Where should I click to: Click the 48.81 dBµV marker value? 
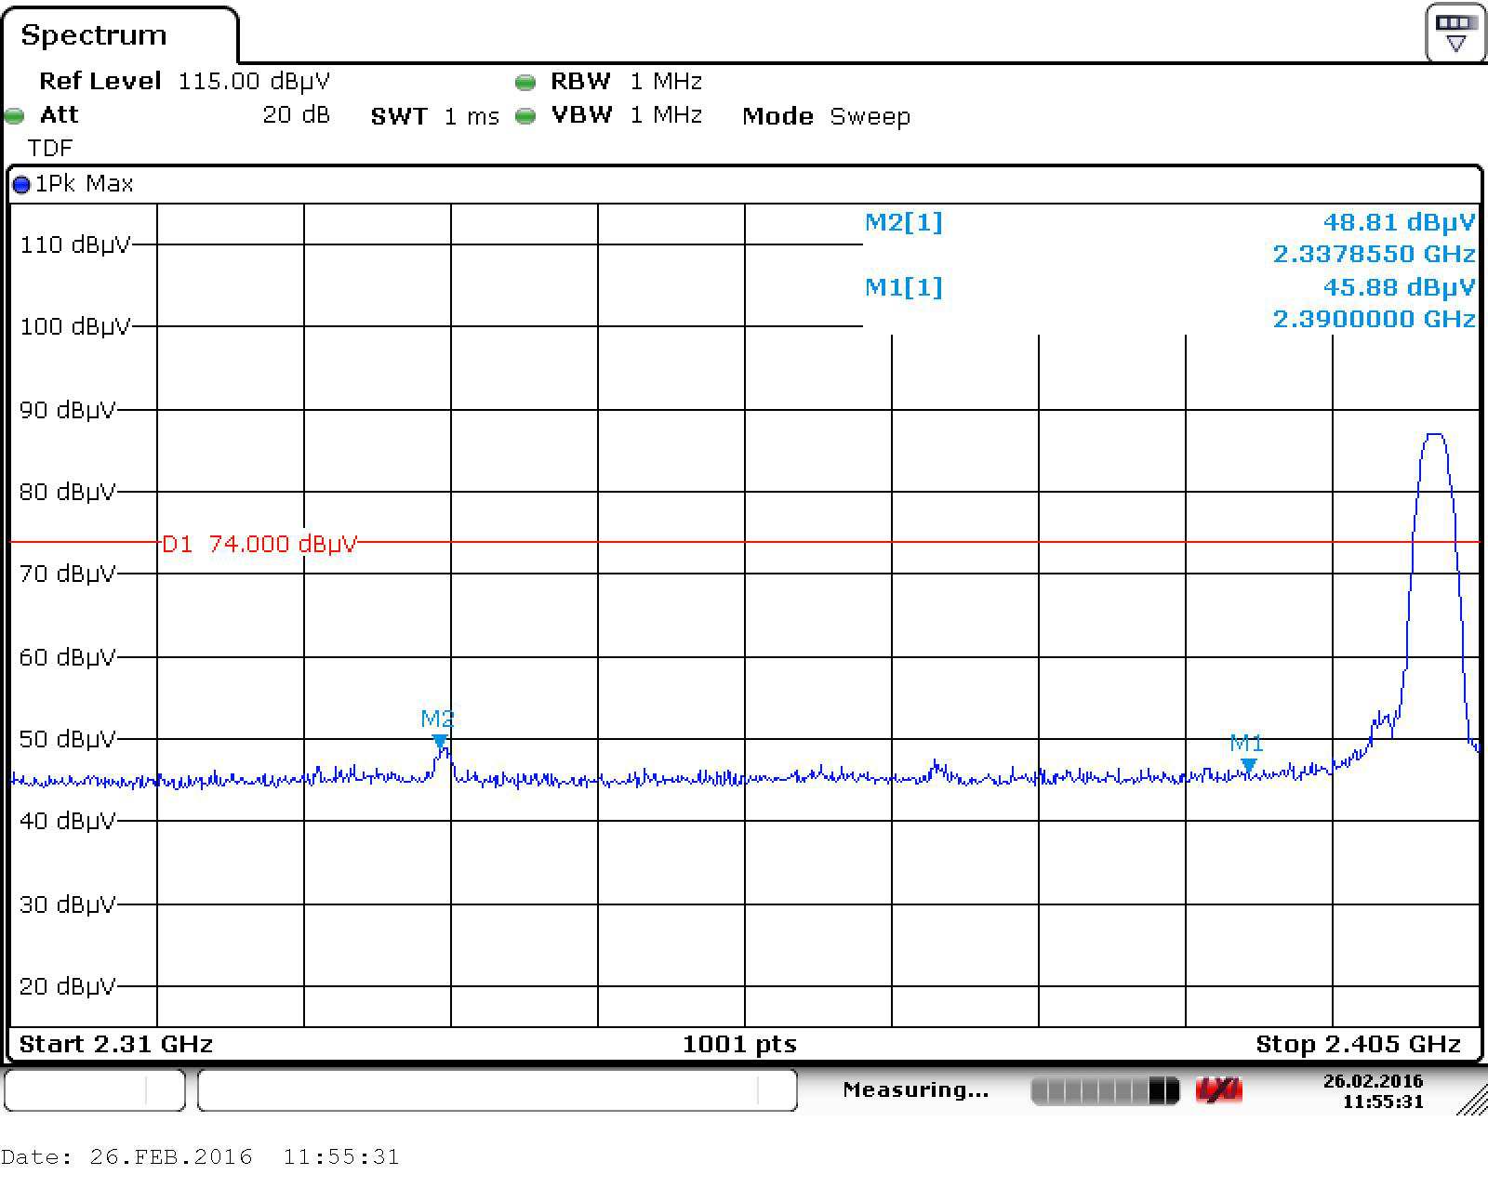[x=1399, y=222]
